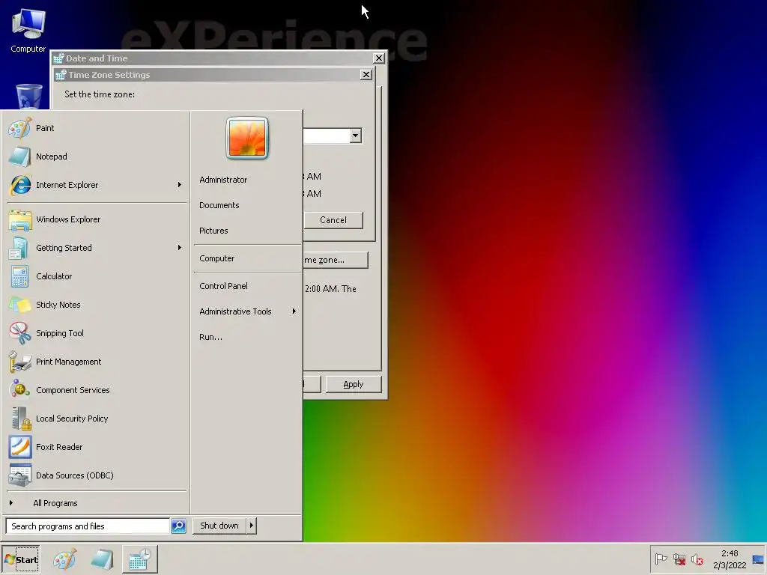Close the Date and Time window

(x=378, y=58)
